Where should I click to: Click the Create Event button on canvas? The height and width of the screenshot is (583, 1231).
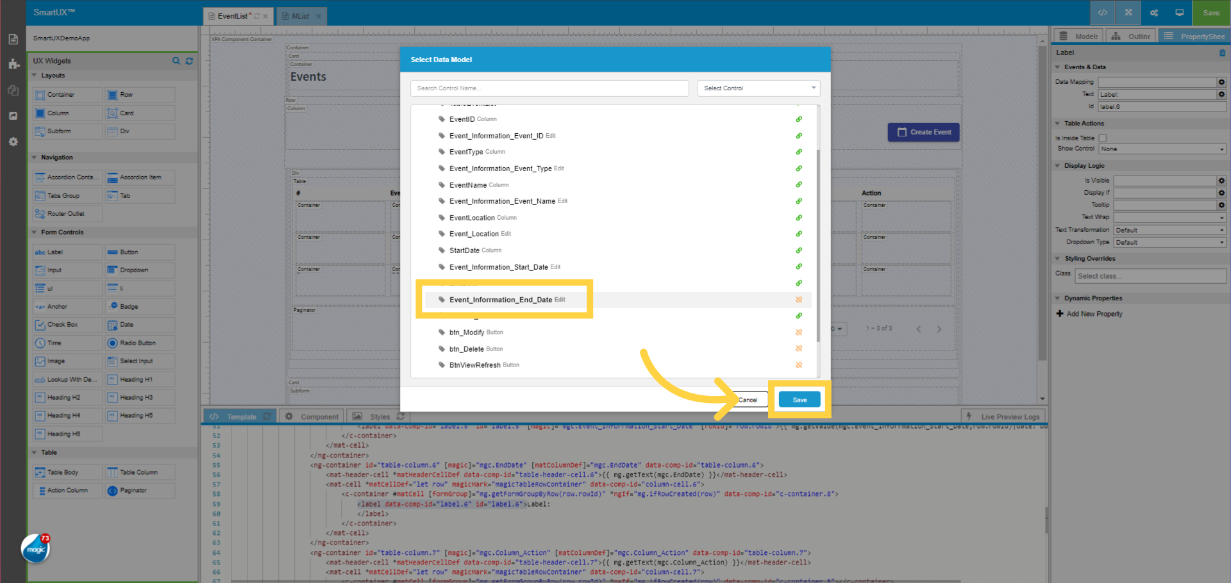[923, 132]
